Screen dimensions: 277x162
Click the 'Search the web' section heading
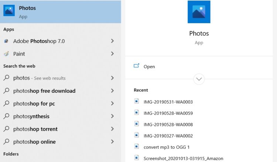coord(19,66)
